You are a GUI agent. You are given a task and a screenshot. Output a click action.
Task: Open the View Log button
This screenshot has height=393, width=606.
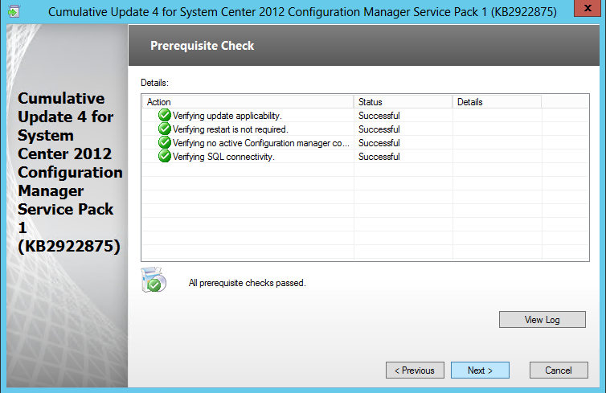pos(542,320)
